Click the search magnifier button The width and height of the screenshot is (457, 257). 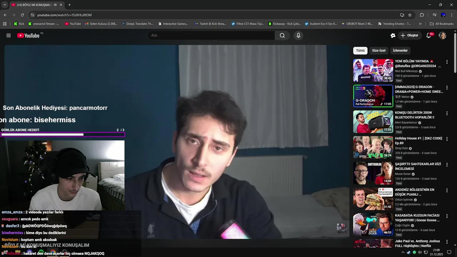tap(282, 35)
